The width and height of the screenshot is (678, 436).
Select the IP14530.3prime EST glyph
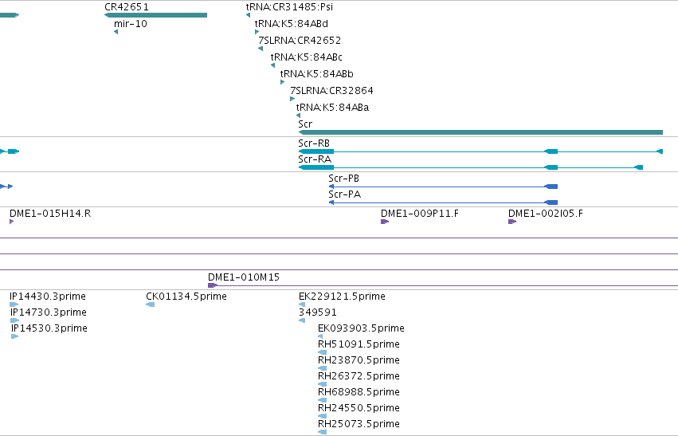[14, 336]
